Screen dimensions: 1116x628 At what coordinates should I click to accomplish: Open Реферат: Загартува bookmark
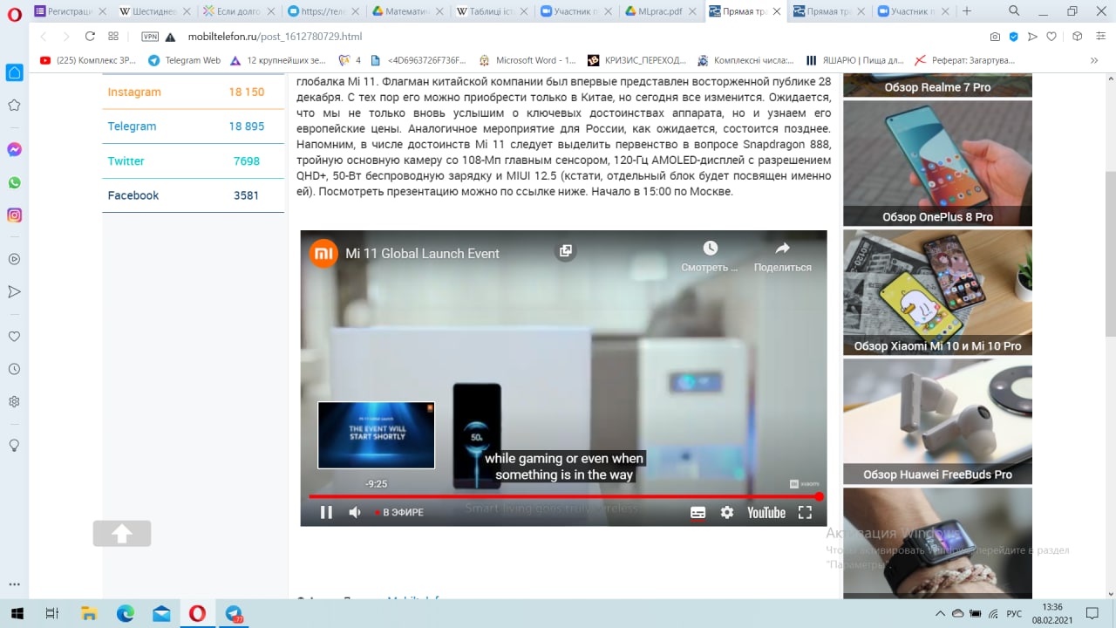coord(965,60)
